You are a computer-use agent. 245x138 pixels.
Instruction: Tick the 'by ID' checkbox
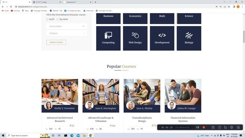[x=47, y=19]
